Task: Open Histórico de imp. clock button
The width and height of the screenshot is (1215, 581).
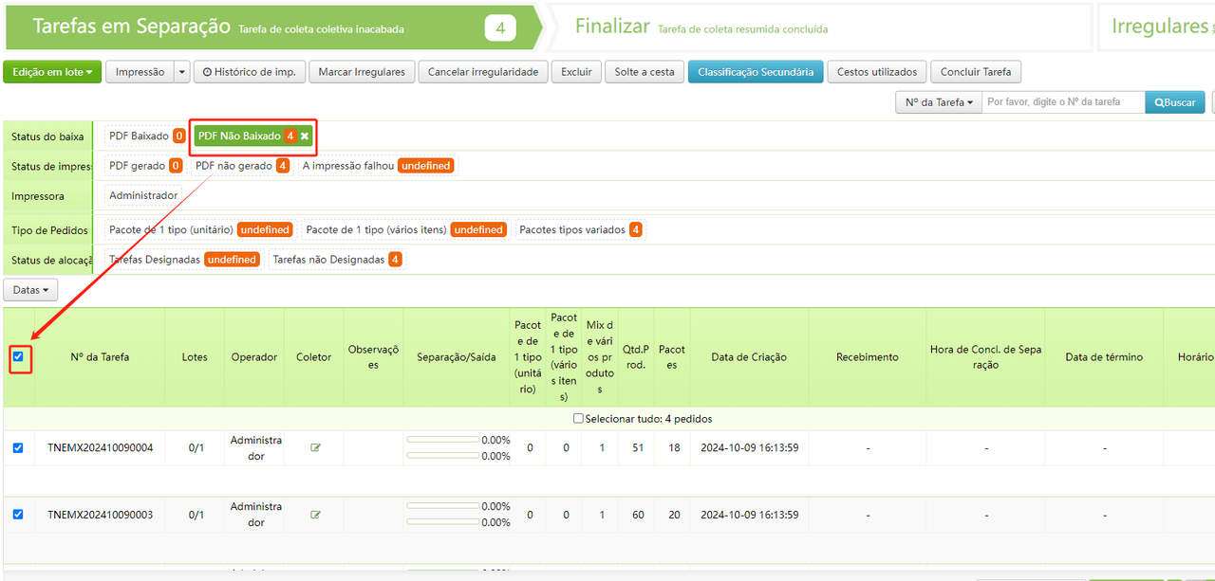Action: pyautogui.click(x=250, y=72)
